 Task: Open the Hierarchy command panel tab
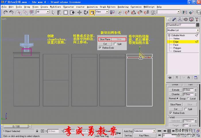click(180, 19)
